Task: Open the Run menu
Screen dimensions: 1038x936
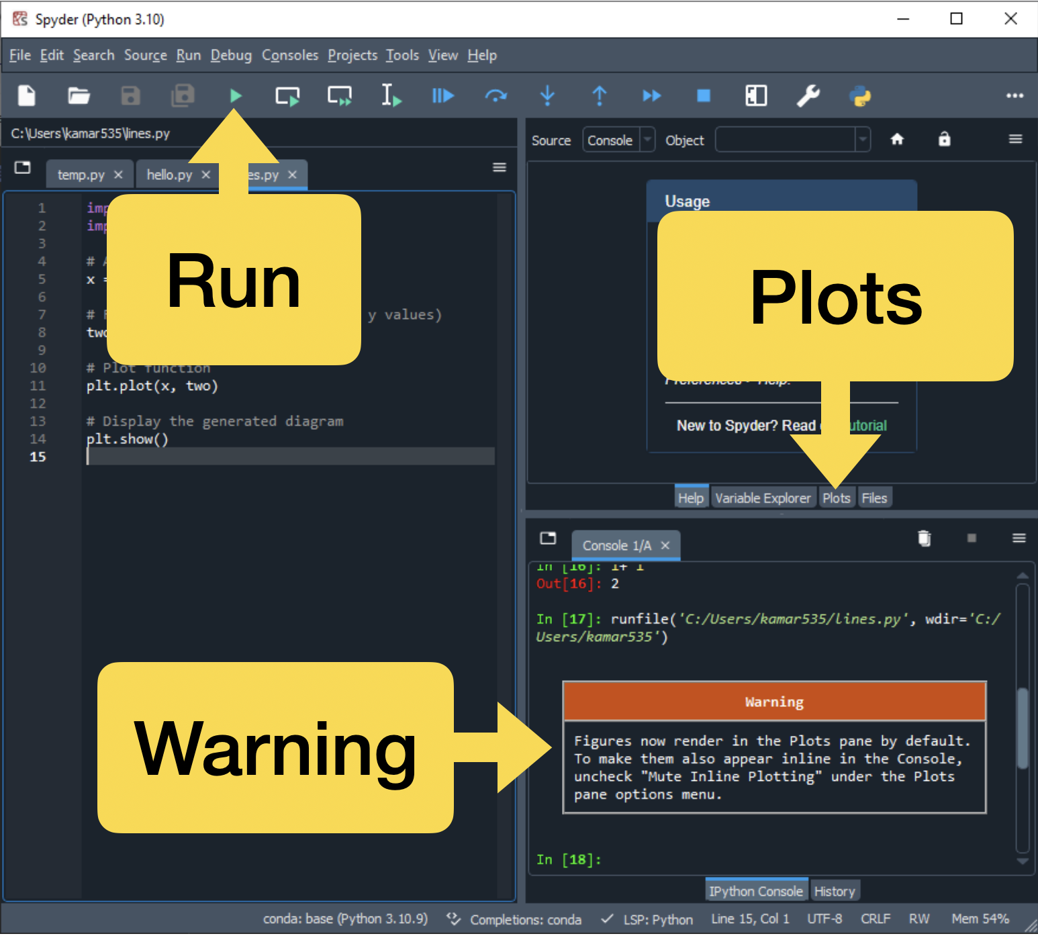Action: (189, 56)
